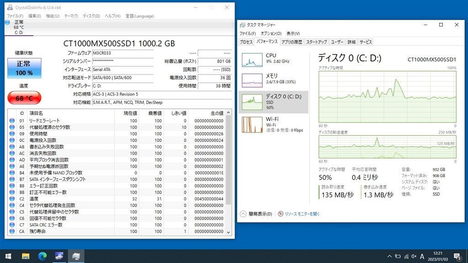The image size is (468, 263).
Task: Switch to the アプリの履歴 tab
Action: coord(292,42)
